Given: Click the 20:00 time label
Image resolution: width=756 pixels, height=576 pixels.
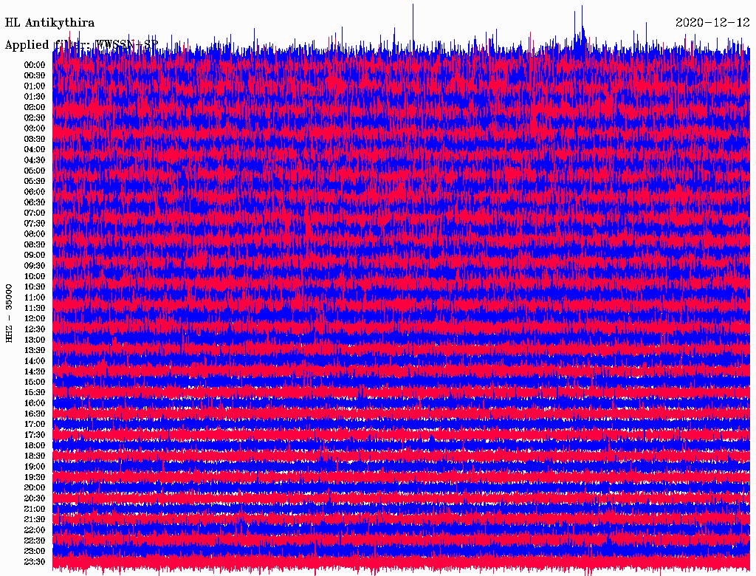Looking at the screenshot, I should tap(35, 487).
